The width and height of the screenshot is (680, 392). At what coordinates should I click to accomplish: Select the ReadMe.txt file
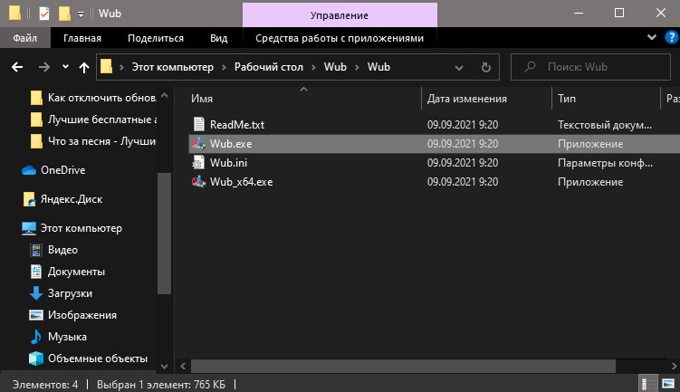(x=237, y=125)
